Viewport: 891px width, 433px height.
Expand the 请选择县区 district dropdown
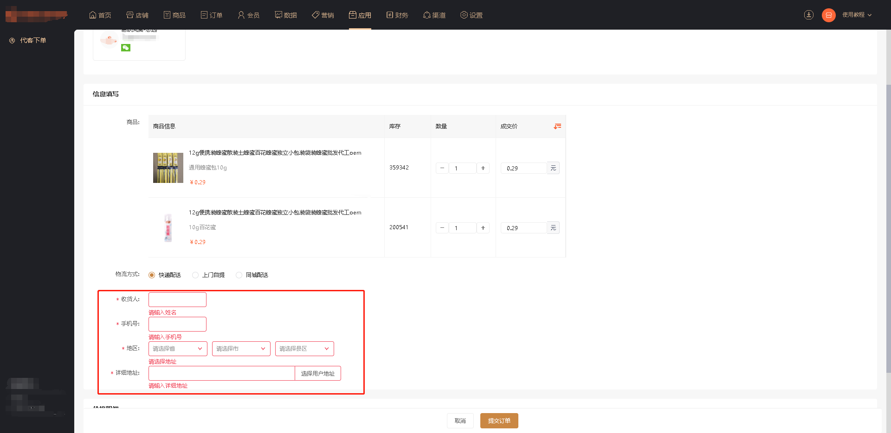(304, 349)
